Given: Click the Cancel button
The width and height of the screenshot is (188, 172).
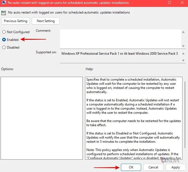Looking at the screenshot, I should click(x=153, y=167).
